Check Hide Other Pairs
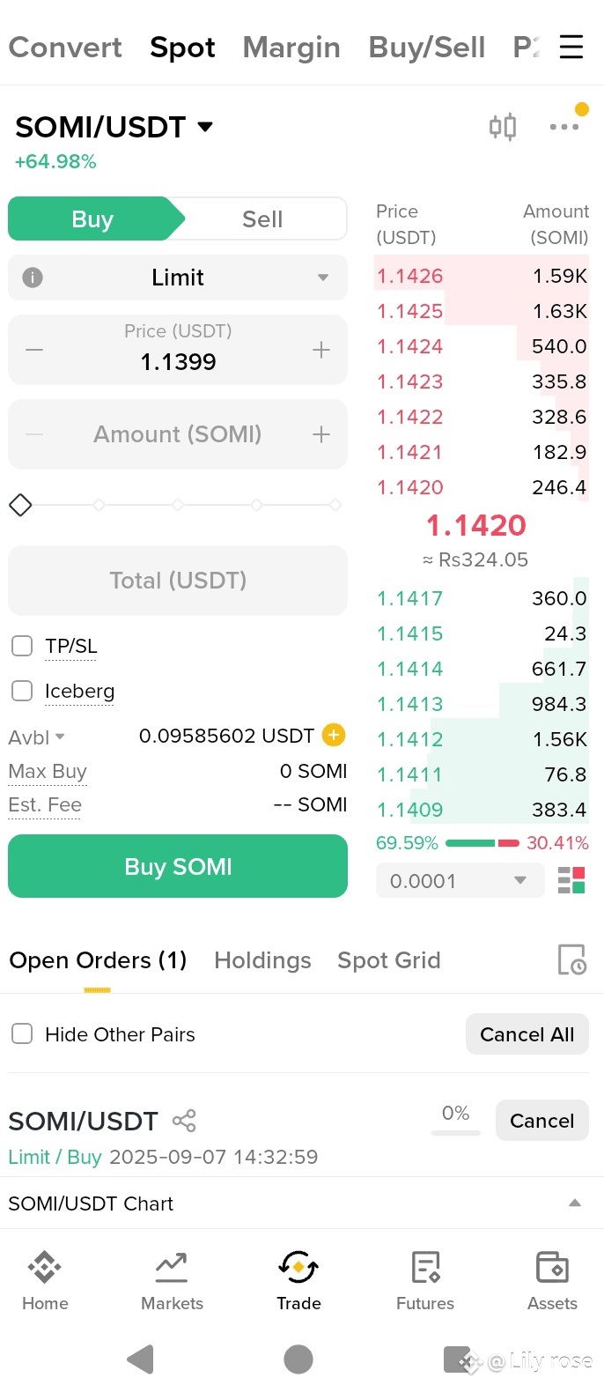Viewport: 604px width, 1385px height. [x=22, y=1033]
